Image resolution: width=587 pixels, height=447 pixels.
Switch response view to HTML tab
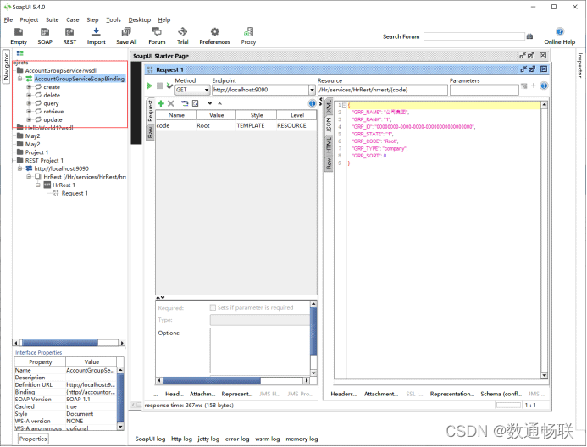(329, 145)
